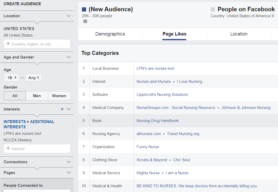Collapse the Age and Gender section
The width and height of the screenshot is (278, 192).
pyautogui.click(x=69, y=57)
